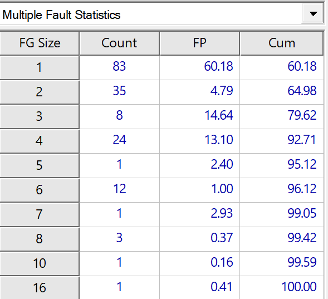Select the FP cell showing 13.10
328x299 pixels.
199,141
